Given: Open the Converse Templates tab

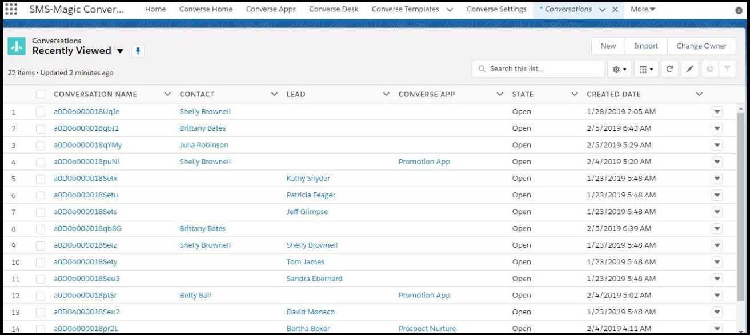Looking at the screenshot, I should pyautogui.click(x=406, y=9).
